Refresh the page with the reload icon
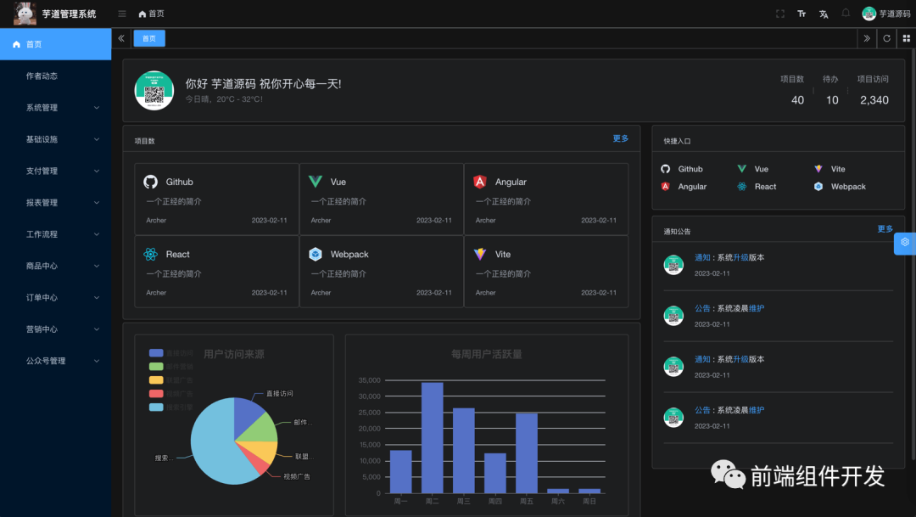This screenshot has width=916, height=517. pyautogui.click(x=885, y=38)
